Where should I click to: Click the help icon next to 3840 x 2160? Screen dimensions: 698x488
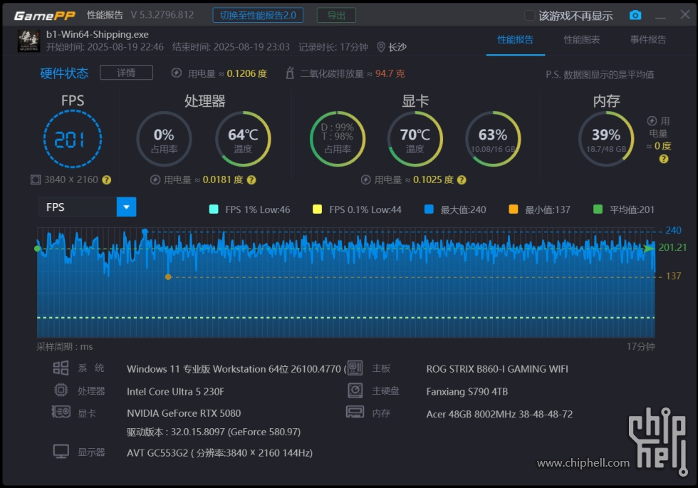106,180
